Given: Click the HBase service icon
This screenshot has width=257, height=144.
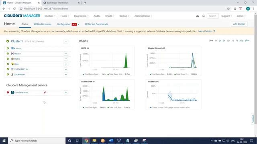Looking at the screenshot, I should pos(12,54).
